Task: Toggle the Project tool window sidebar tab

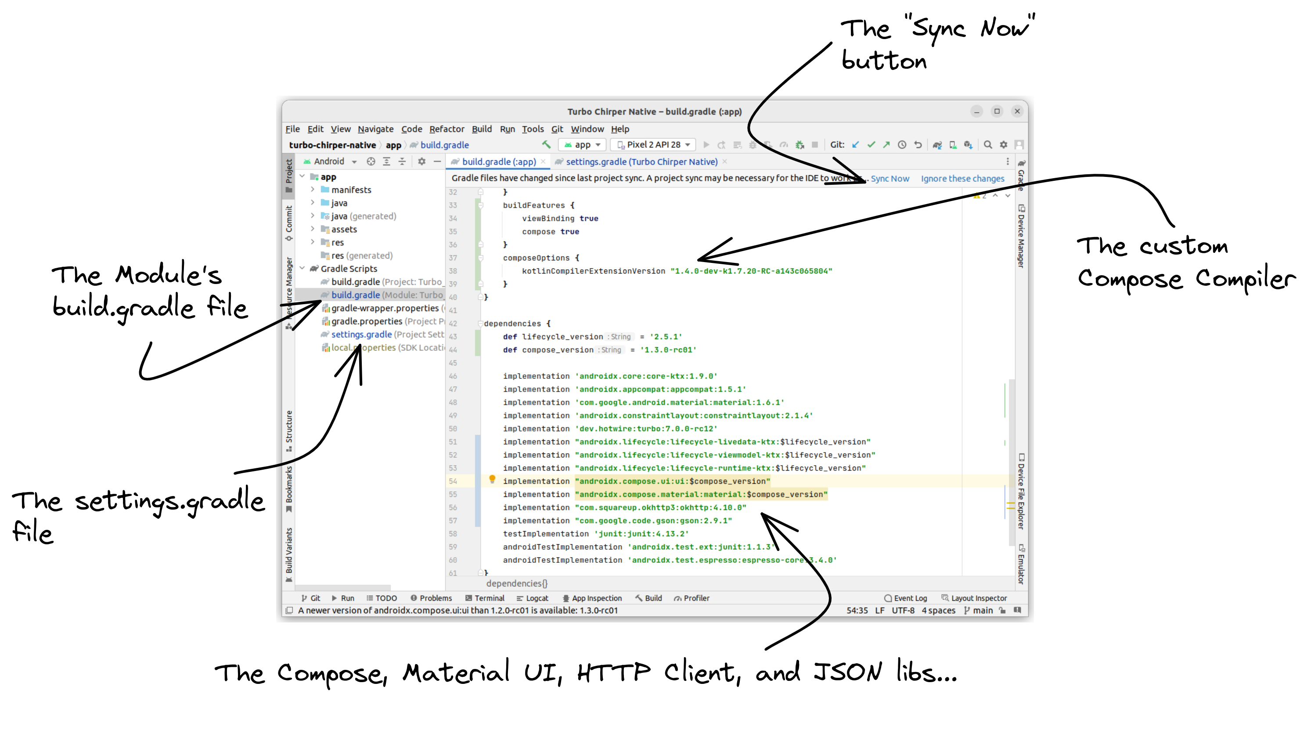Action: 288,176
